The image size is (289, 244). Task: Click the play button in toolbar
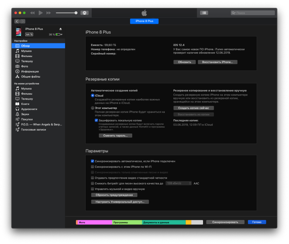tap(40, 13)
